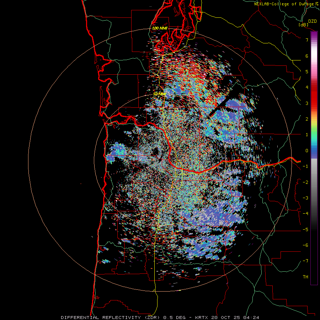Click the 6 value on the dB scale
This screenshot has width=320, height=320.
click(x=307, y=56)
